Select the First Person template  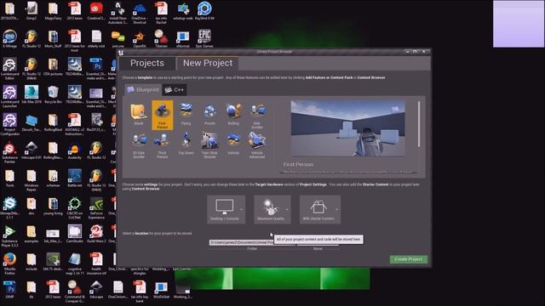point(162,115)
